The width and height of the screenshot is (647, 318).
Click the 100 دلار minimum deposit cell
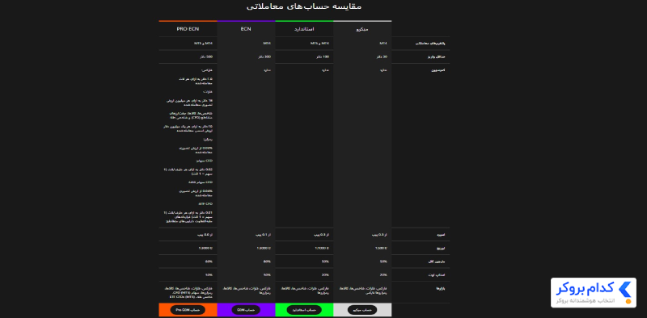323,56
